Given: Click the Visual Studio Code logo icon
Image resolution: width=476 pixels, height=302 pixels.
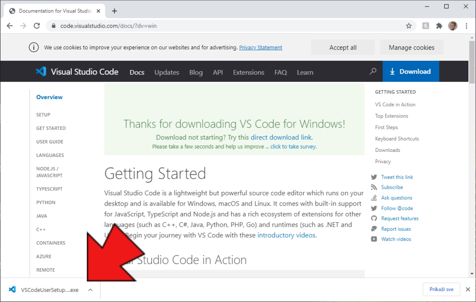Looking at the screenshot, I should 41,72.
